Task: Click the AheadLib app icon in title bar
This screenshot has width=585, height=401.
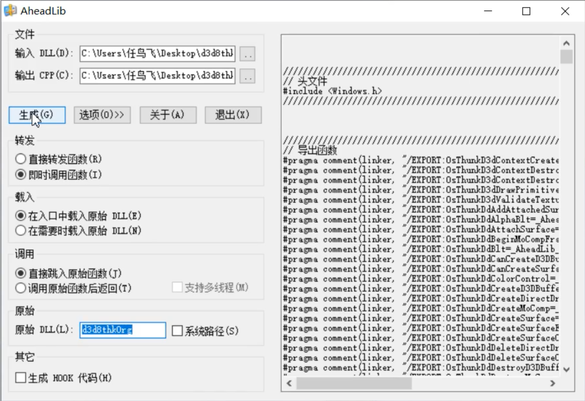Action: pyautogui.click(x=10, y=11)
